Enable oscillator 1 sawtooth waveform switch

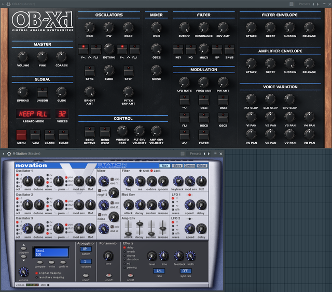point(84,49)
